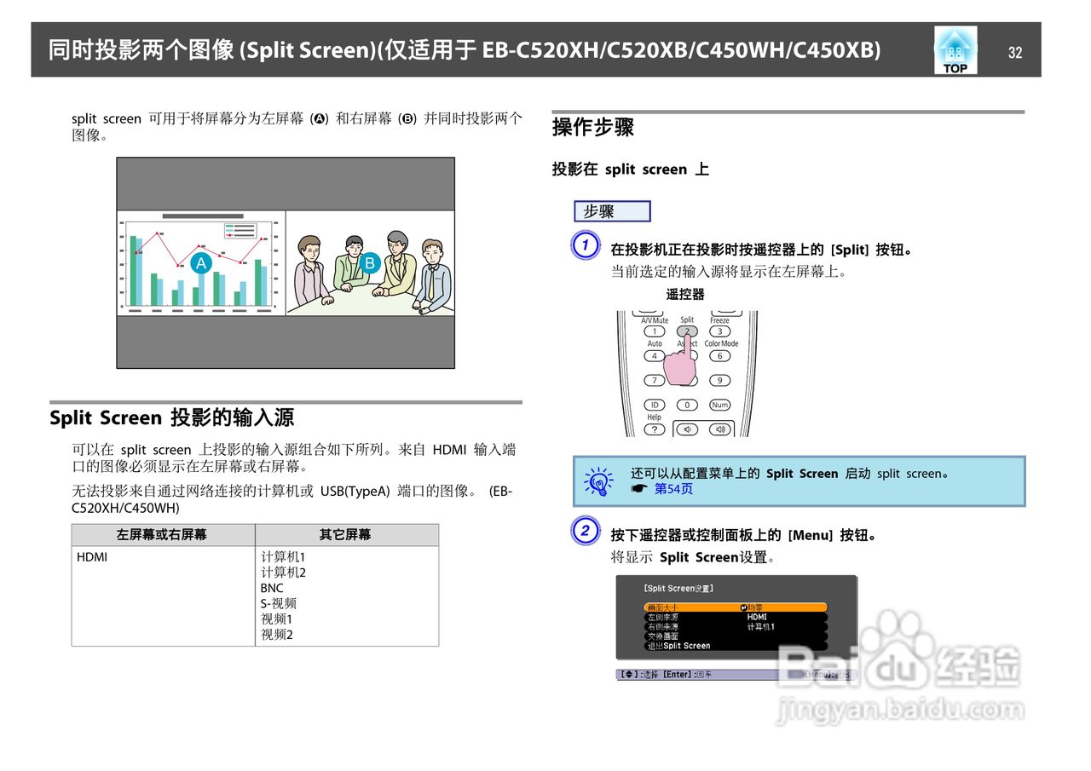The image size is (1091, 771).
Task: Open the 左侧来源 HDMI source setting
Action: pyautogui.click(x=665, y=617)
